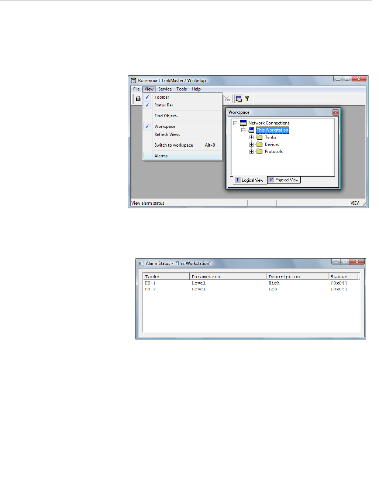Click the Parameters column header
379x488 pixels.
pos(228,277)
